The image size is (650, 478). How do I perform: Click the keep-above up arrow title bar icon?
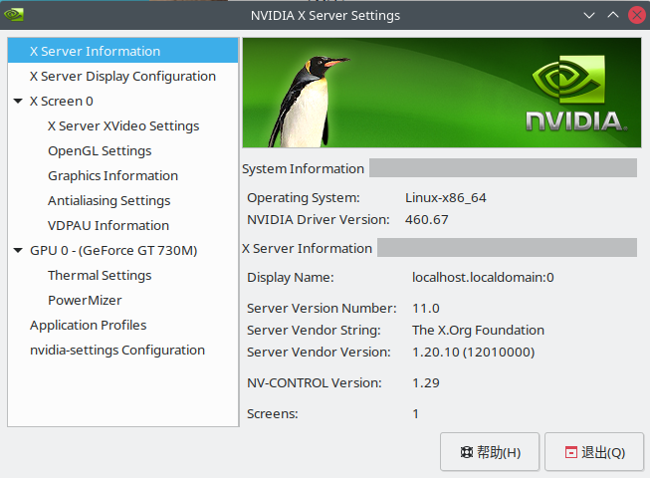coord(613,15)
